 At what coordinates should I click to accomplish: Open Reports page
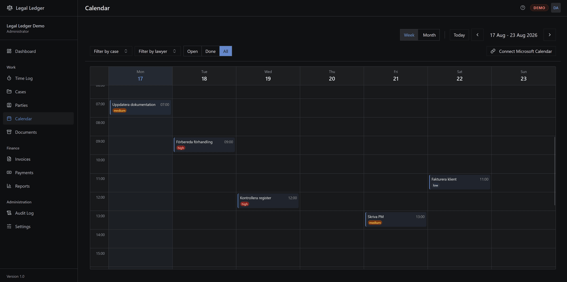38,186
